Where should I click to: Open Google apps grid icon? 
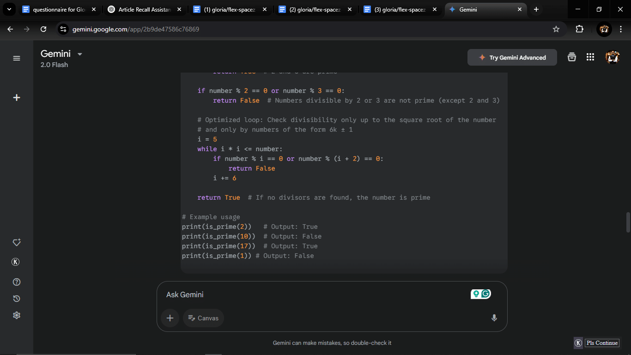click(590, 57)
